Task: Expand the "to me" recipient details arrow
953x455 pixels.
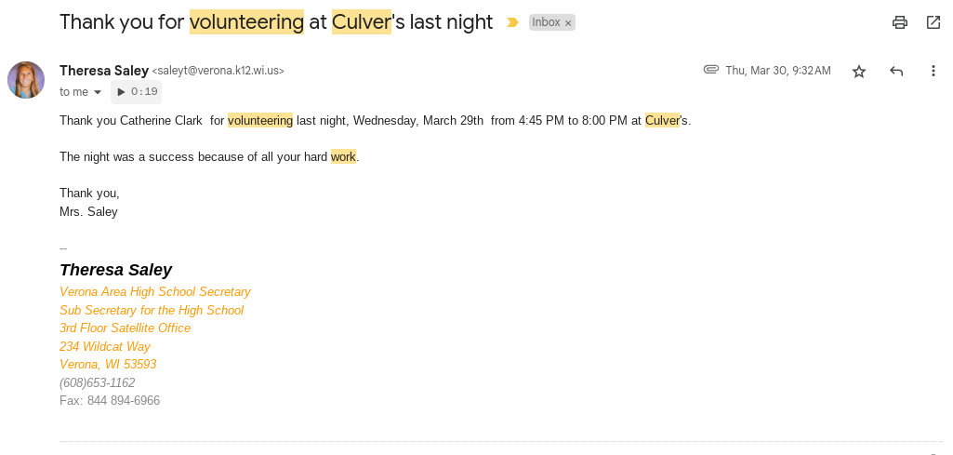Action: (x=98, y=92)
